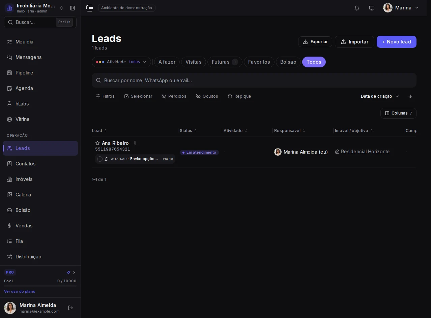
Task: Toggle Repique filter
Action: [x=239, y=96]
